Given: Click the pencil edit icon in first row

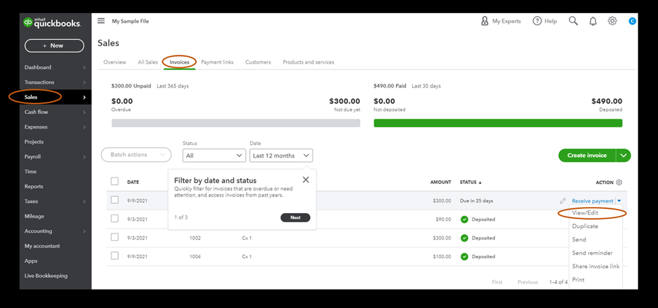Looking at the screenshot, I should tap(563, 201).
